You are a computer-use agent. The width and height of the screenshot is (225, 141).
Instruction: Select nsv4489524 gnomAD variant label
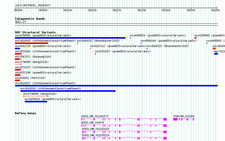(158, 35)
